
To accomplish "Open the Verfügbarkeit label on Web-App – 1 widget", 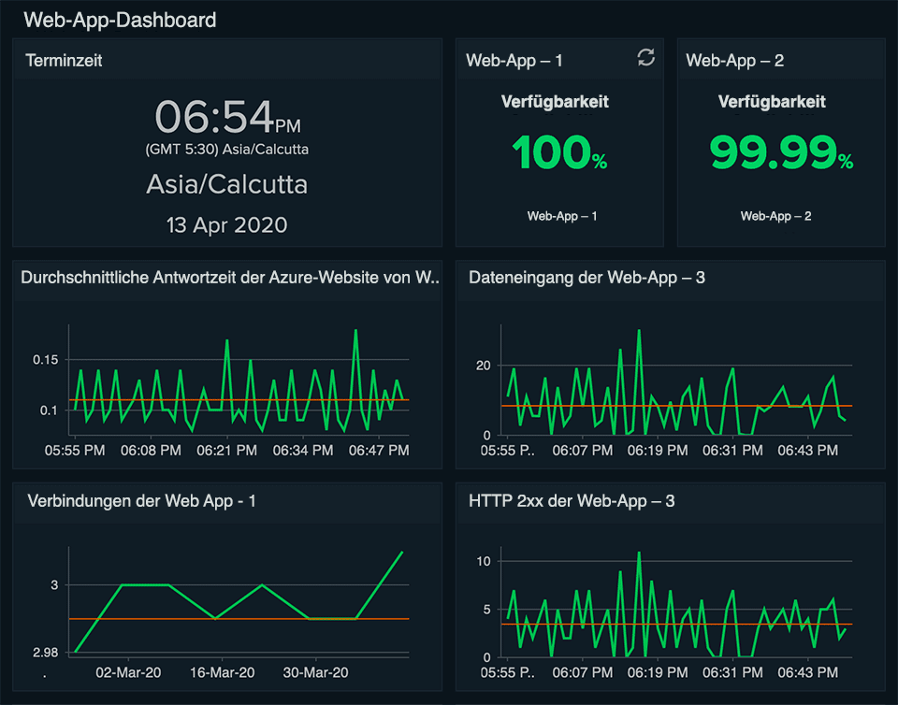I will coord(554,102).
